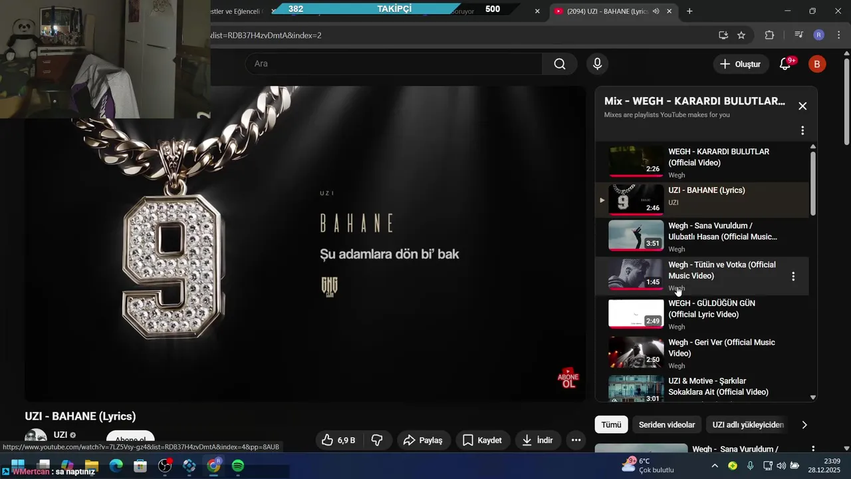Play Wegh - Tütün ve Votka thumbnail

[x=636, y=273]
